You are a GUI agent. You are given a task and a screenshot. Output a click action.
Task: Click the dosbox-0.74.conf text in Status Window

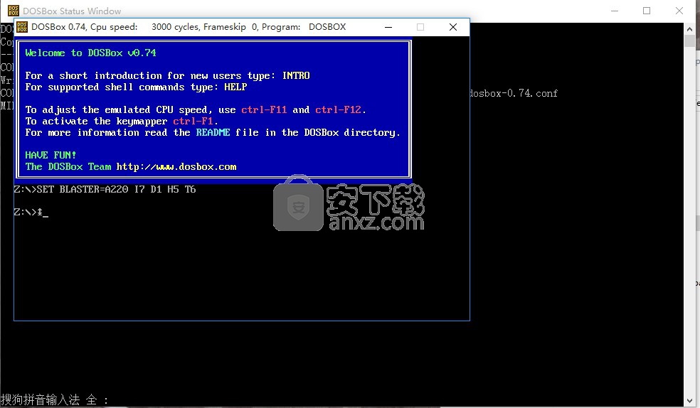[x=514, y=93]
